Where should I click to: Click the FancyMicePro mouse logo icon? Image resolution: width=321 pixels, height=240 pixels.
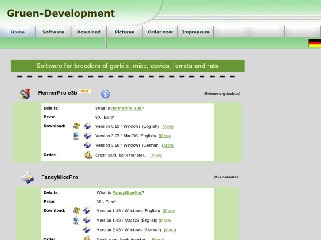[27, 177]
